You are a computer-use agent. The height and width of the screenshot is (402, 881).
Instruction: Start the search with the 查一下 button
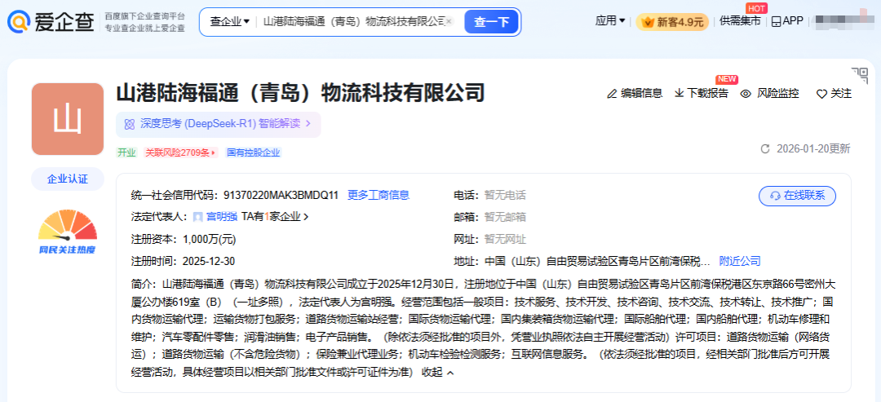point(491,22)
